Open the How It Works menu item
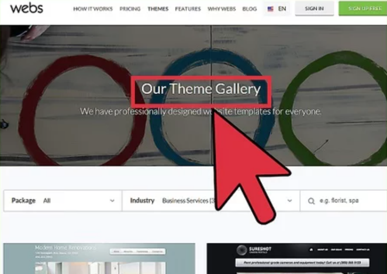Screen dimensions: 387x274 click(x=93, y=9)
